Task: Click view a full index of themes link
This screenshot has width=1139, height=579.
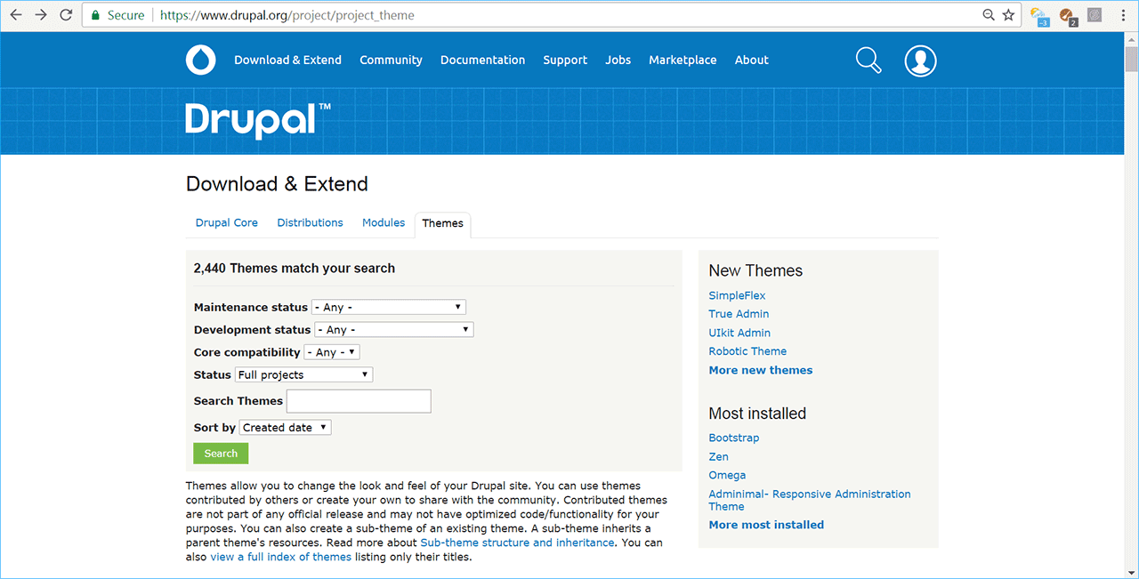Action: pos(281,558)
